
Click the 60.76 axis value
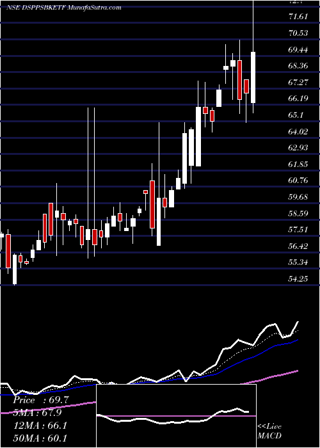click(298, 180)
